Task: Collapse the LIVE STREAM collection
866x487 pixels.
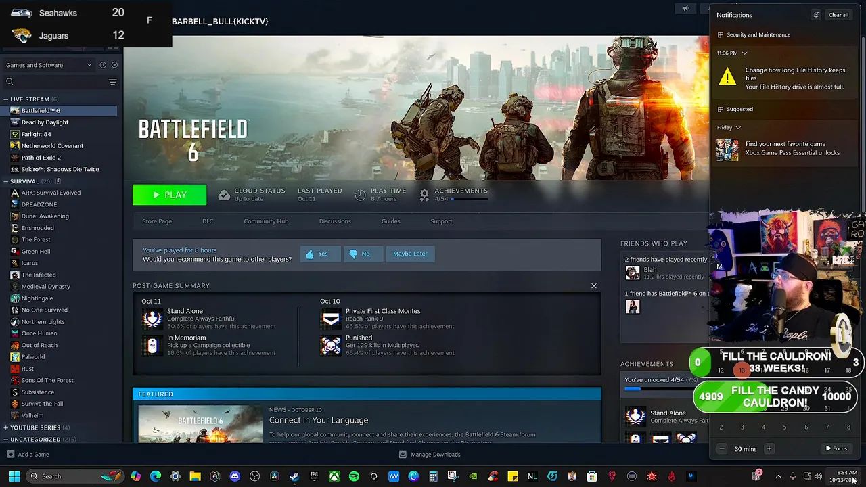Action: tap(6, 99)
